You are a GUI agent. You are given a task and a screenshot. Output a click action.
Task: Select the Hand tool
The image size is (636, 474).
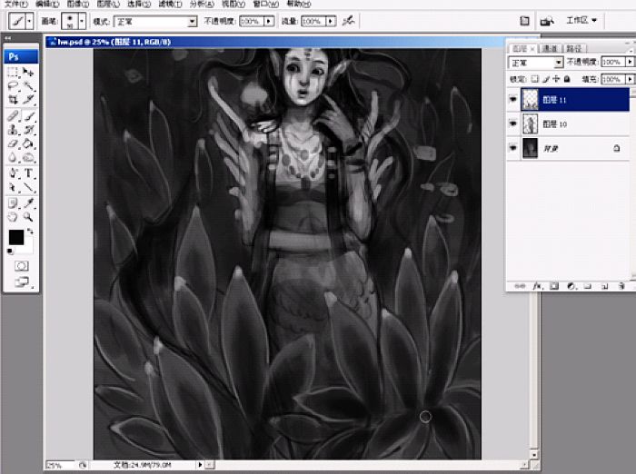[x=13, y=216]
